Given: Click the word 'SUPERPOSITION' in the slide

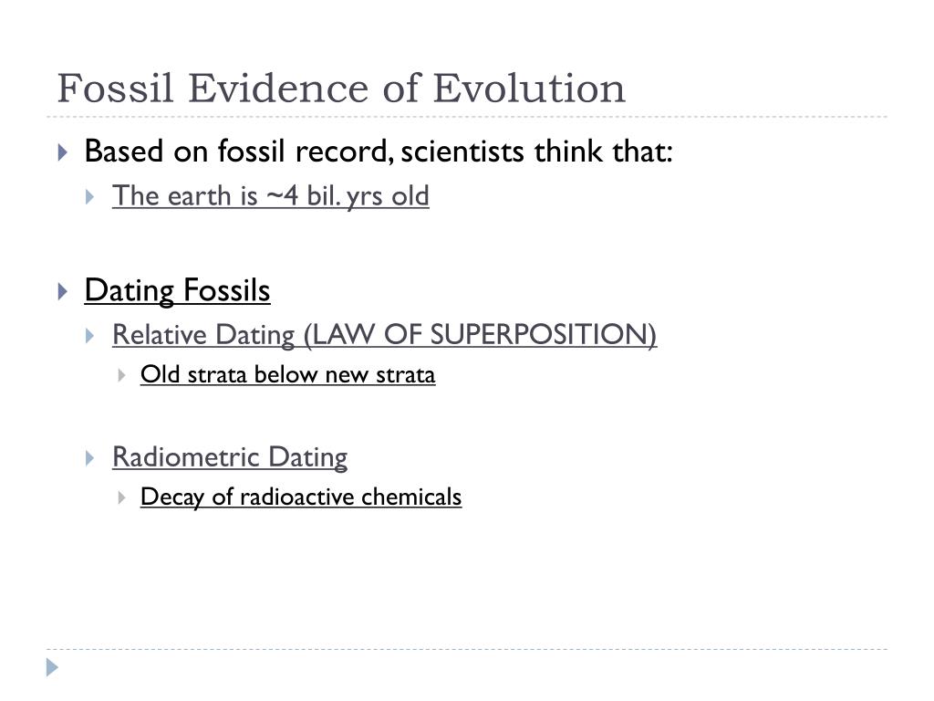Looking at the screenshot, I should pos(539,334).
